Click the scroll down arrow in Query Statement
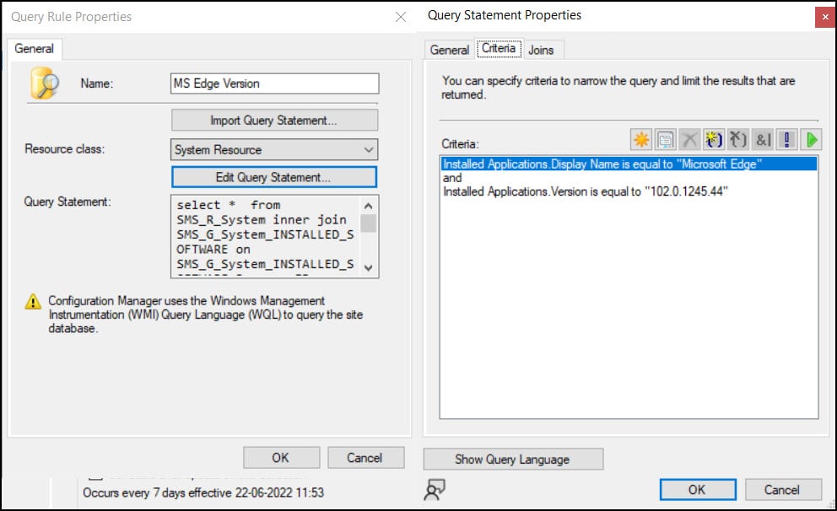This screenshot has height=511, width=837. (369, 268)
